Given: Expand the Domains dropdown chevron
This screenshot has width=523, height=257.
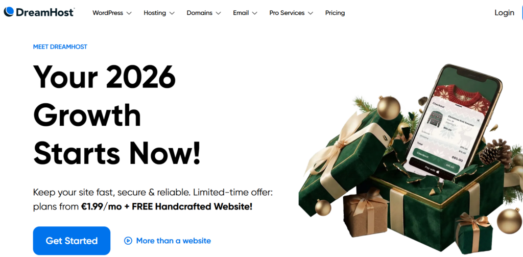Looking at the screenshot, I should 218,13.
